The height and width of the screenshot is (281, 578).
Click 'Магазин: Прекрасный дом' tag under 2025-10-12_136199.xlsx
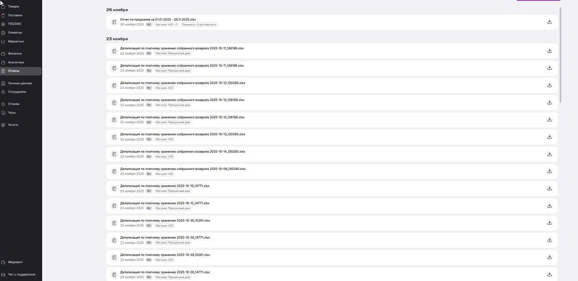[x=173, y=105]
